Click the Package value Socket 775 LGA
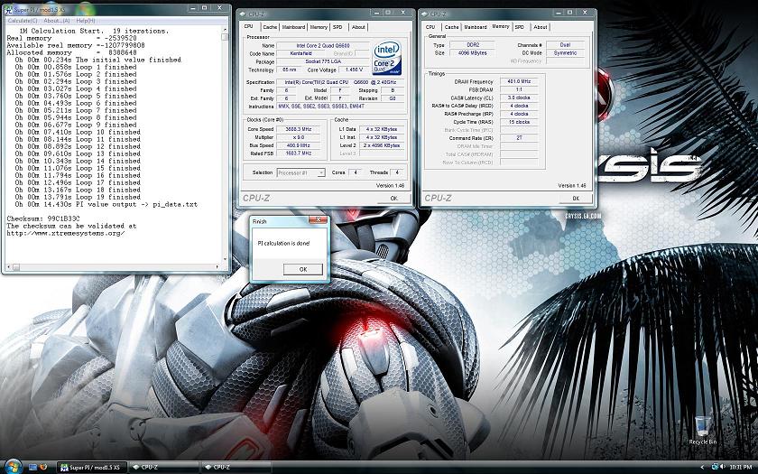This screenshot has width=758, height=474. (323, 62)
